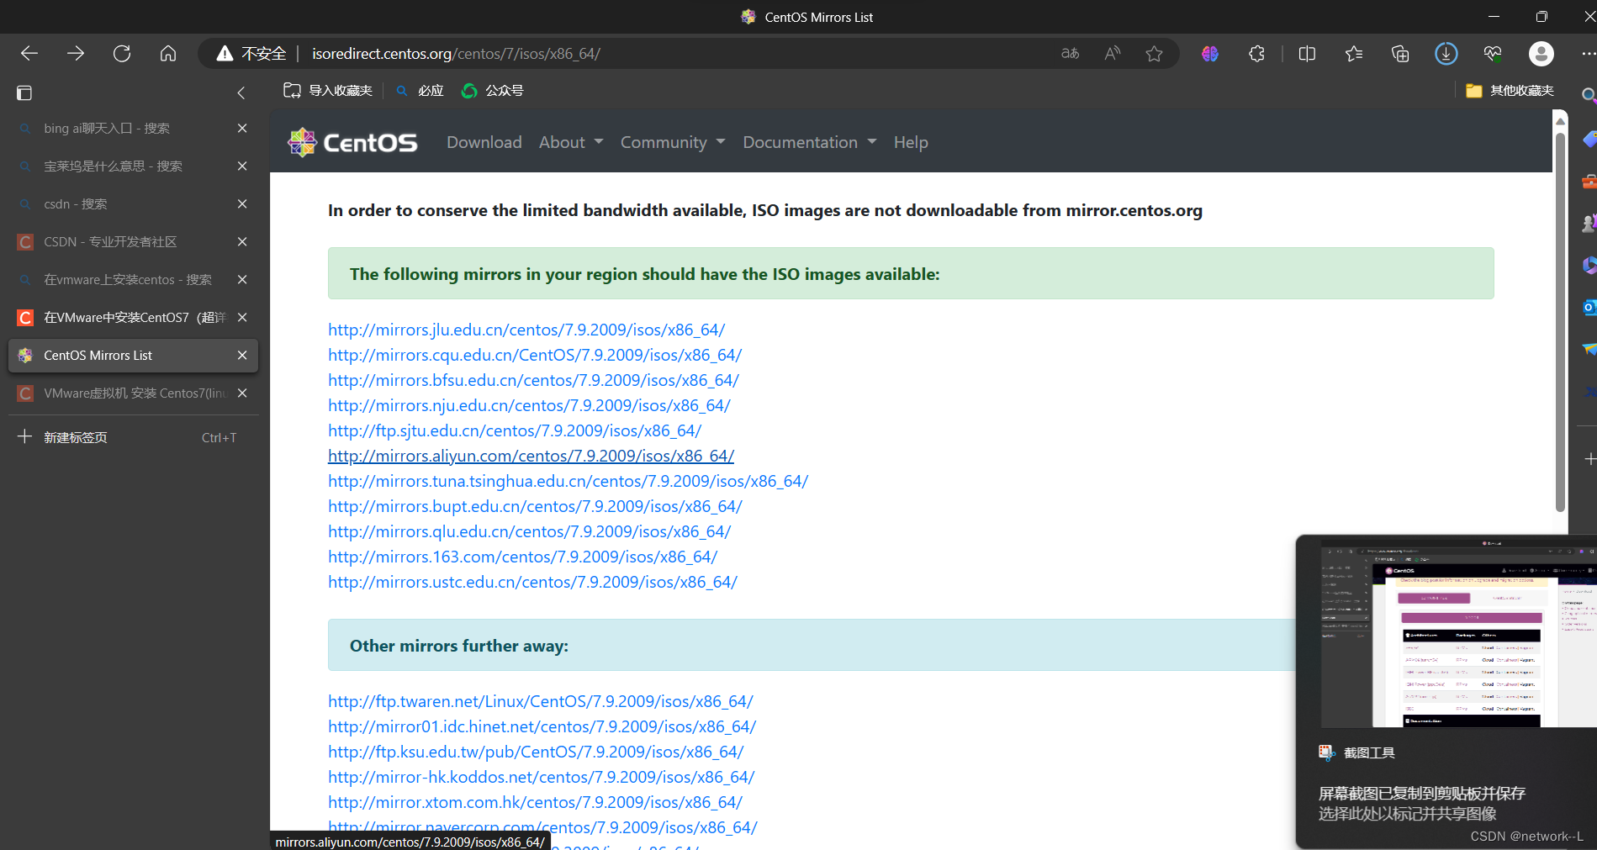This screenshot has height=850, width=1597.
Task: Open the Download nav item
Action: click(x=484, y=142)
